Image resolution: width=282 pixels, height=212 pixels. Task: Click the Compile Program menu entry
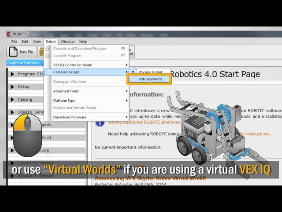click(x=86, y=56)
